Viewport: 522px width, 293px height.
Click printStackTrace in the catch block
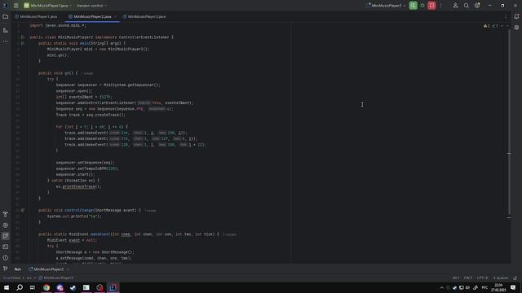pyautogui.click(x=79, y=186)
